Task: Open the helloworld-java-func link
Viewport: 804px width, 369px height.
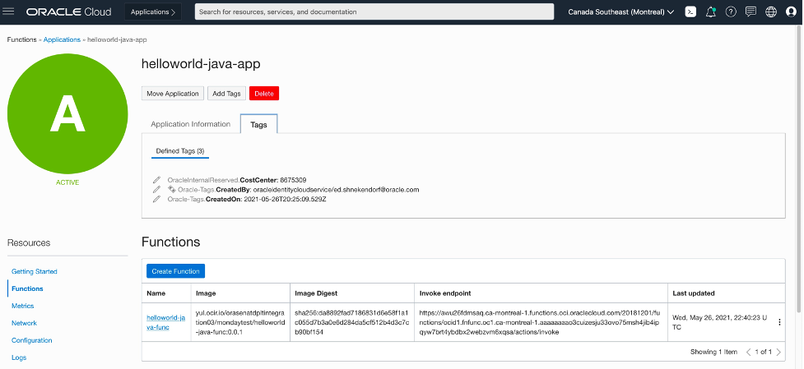Action: [x=165, y=322]
